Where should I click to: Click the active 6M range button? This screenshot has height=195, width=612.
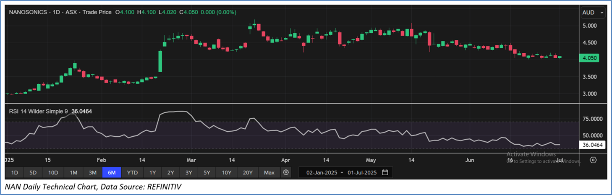pos(112,172)
